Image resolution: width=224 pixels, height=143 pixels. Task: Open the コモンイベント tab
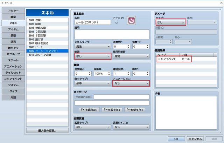13,79
